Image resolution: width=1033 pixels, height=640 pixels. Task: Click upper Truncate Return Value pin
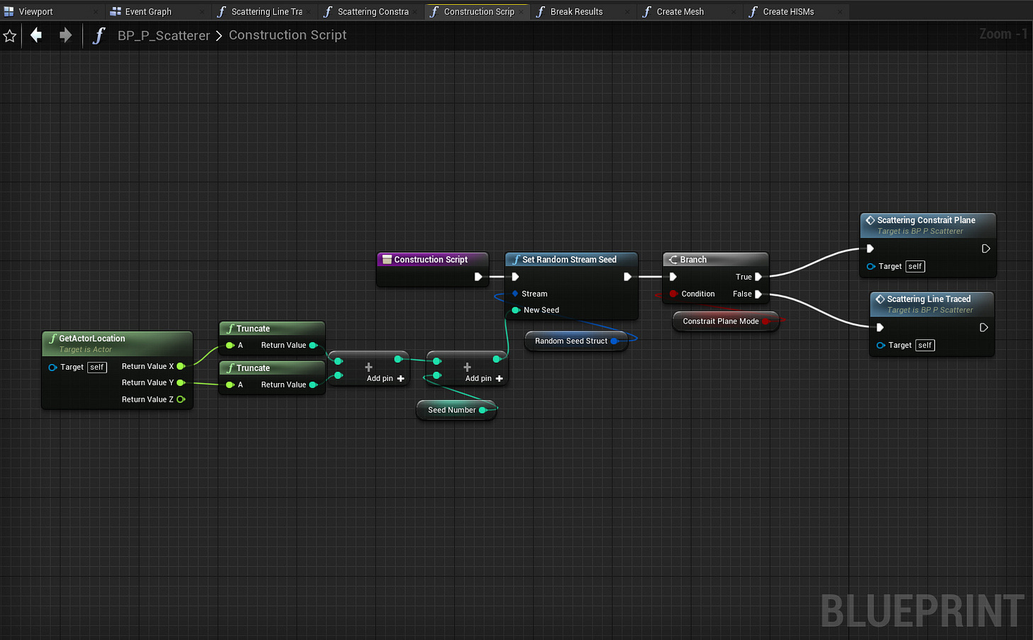coord(313,346)
